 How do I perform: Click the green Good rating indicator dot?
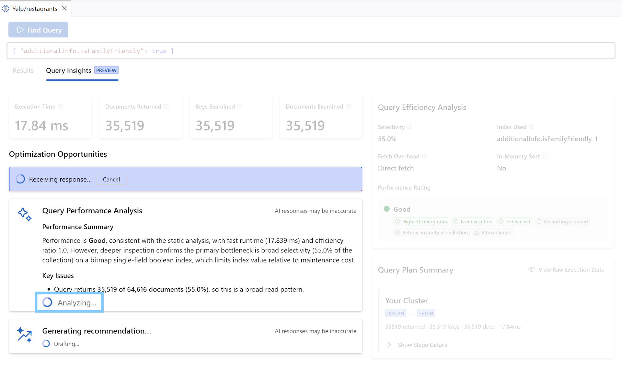(386, 209)
